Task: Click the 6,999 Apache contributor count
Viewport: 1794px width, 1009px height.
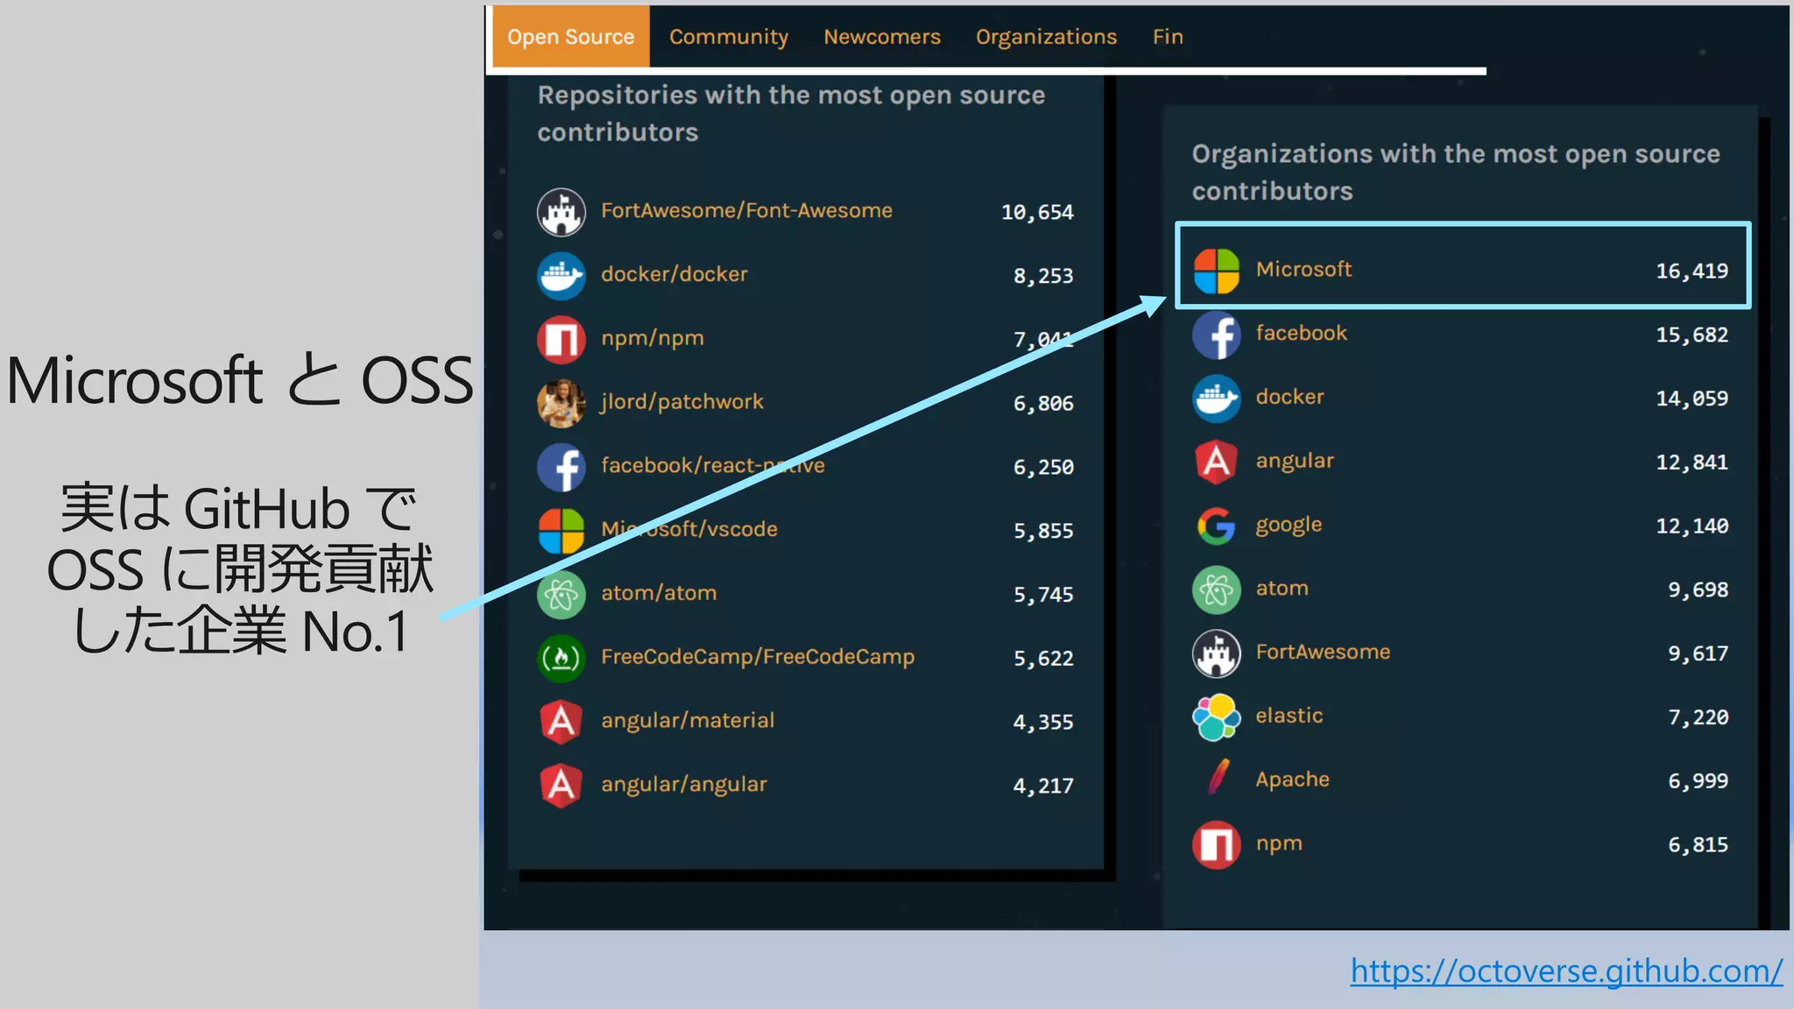Action: point(1698,781)
